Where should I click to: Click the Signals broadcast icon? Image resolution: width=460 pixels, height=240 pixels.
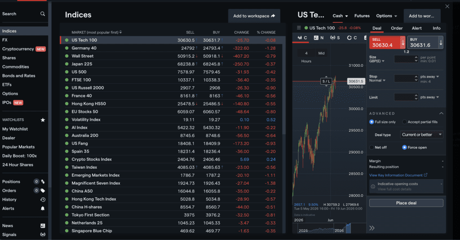[43, 235]
